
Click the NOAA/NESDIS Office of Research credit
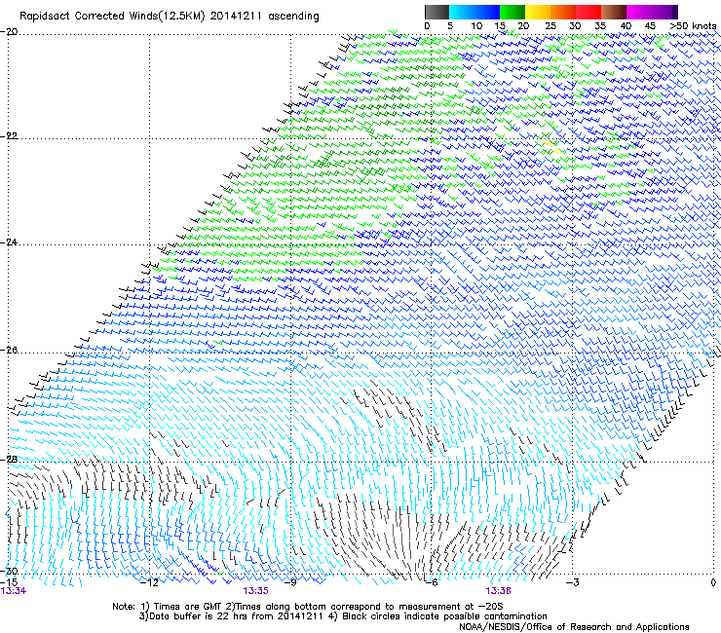[574, 626]
